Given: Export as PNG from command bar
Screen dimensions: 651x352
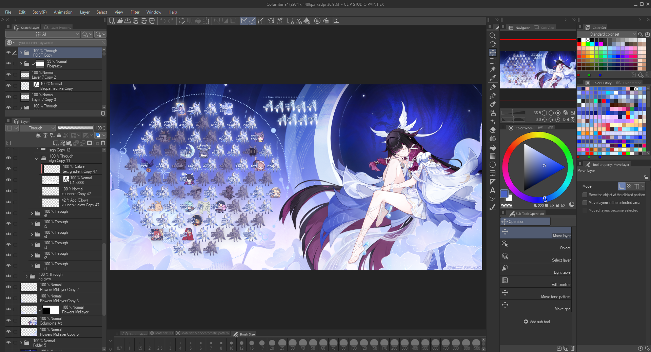Looking at the screenshot, I should click(x=144, y=21).
